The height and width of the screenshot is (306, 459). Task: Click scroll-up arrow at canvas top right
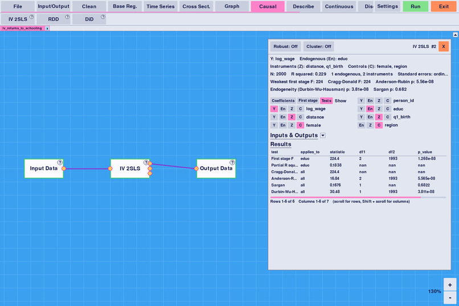click(x=455, y=35)
